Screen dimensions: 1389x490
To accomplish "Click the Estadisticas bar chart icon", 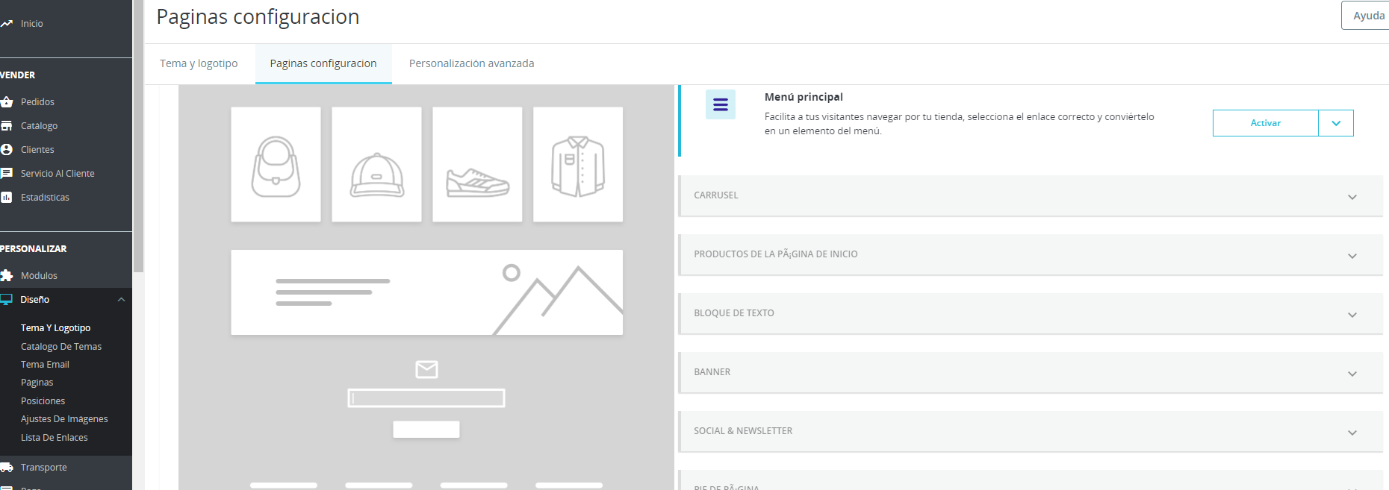I will 7,198.
